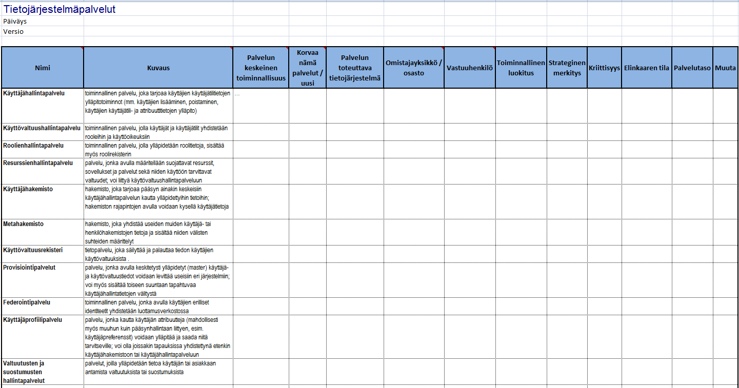Select the Kuvaus column header
Image resolution: width=739 pixels, height=388 pixels.
158,68
